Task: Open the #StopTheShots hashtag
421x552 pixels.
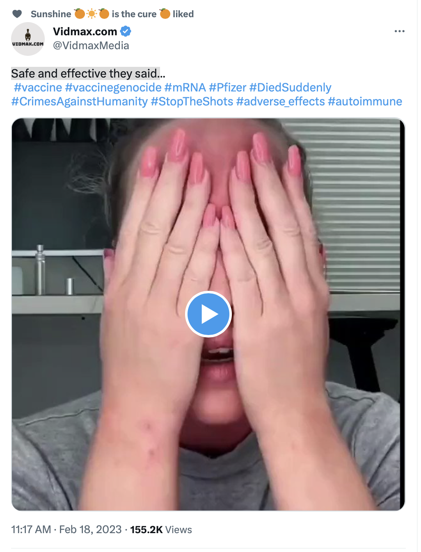Action: (x=192, y=101)
